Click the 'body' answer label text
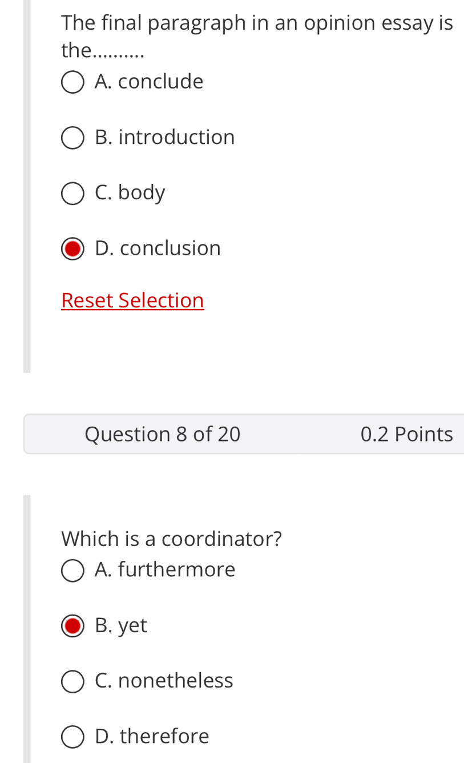Screen dimensions: 464x763 [x=142, y=193]
